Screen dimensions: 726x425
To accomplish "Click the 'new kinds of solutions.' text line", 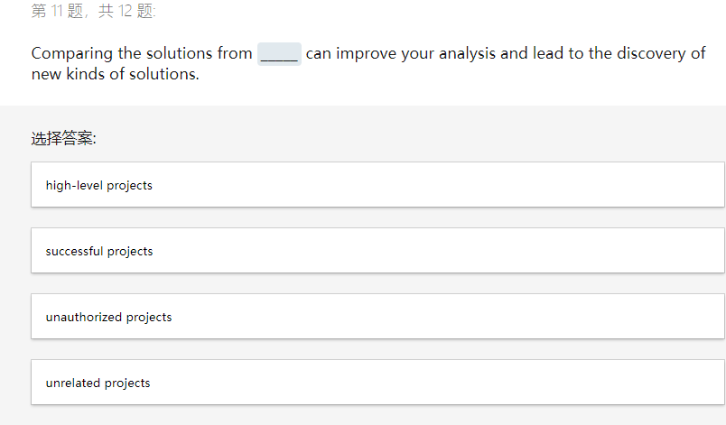I will [115, 74].
